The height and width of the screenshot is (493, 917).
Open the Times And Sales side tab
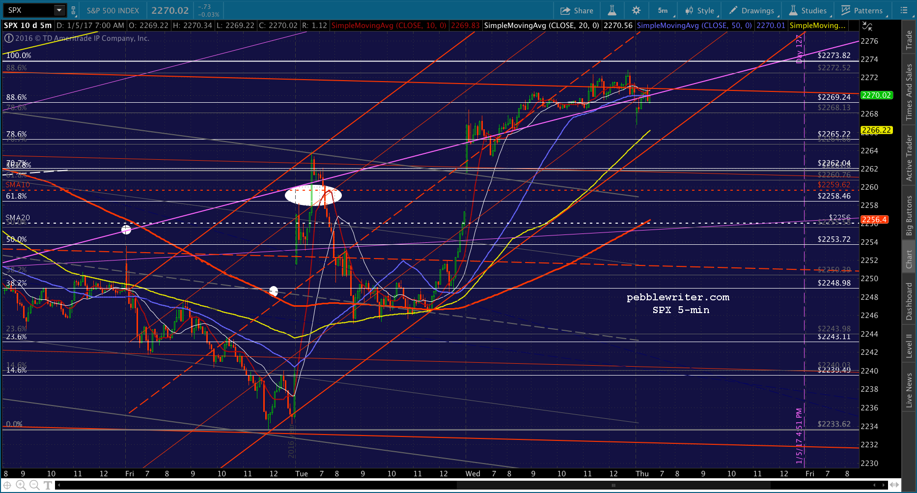(909, 92)
